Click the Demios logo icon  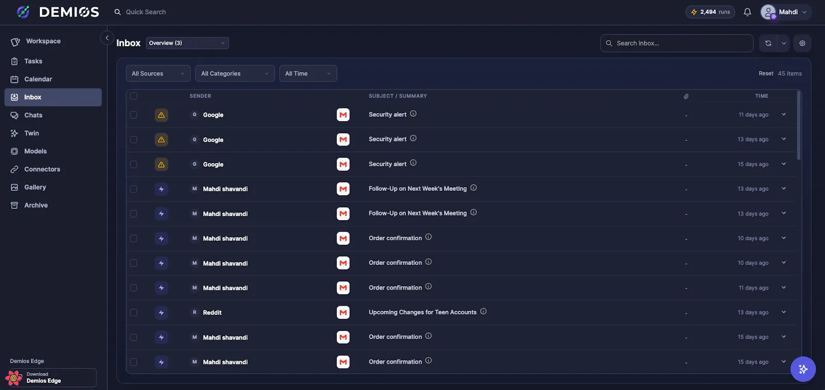[x=23, y=12]
